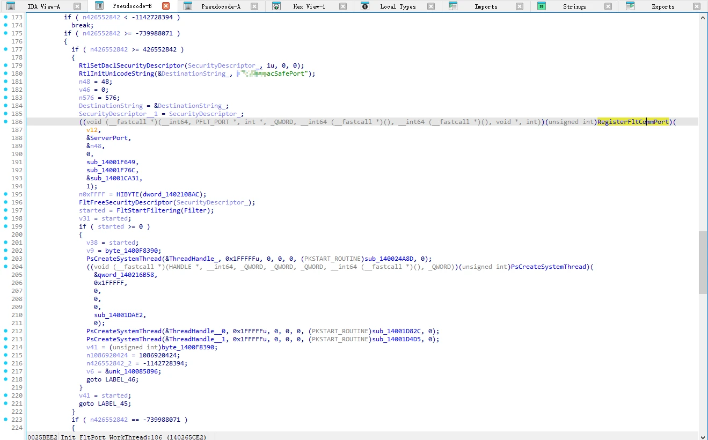This screenshot has height=440, width=708.
Task: Toggle breakpoint dot on line 179
Action: (5, 65)
